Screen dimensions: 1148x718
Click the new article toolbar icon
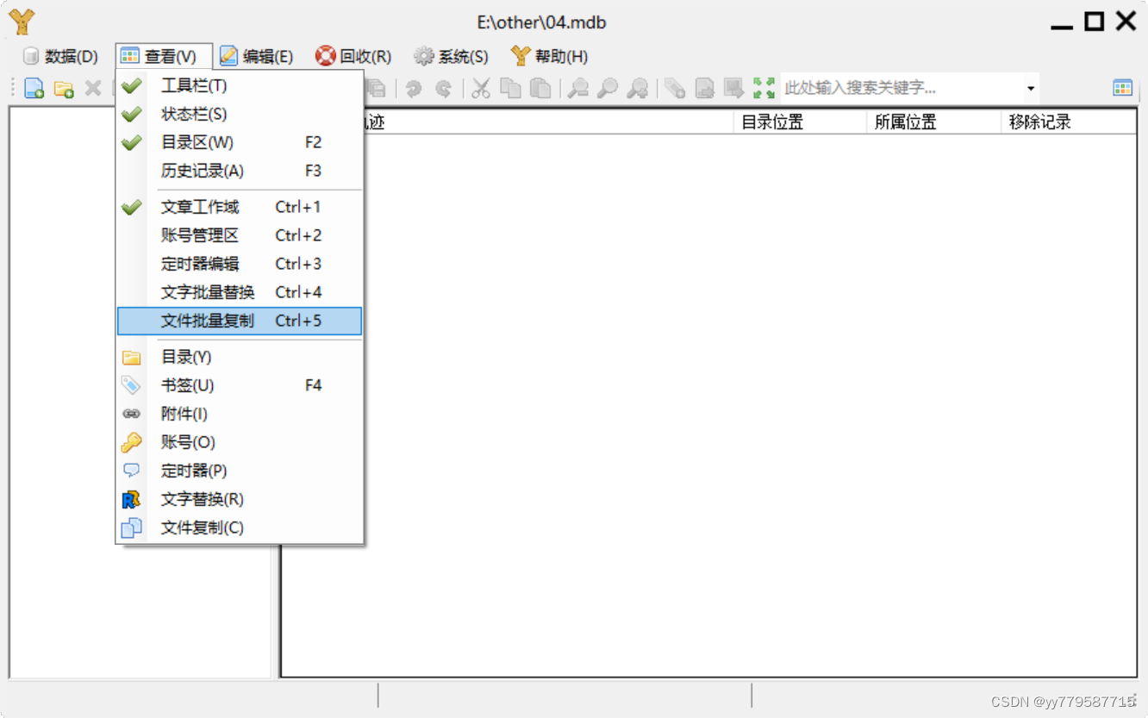(x=34, y=88)
